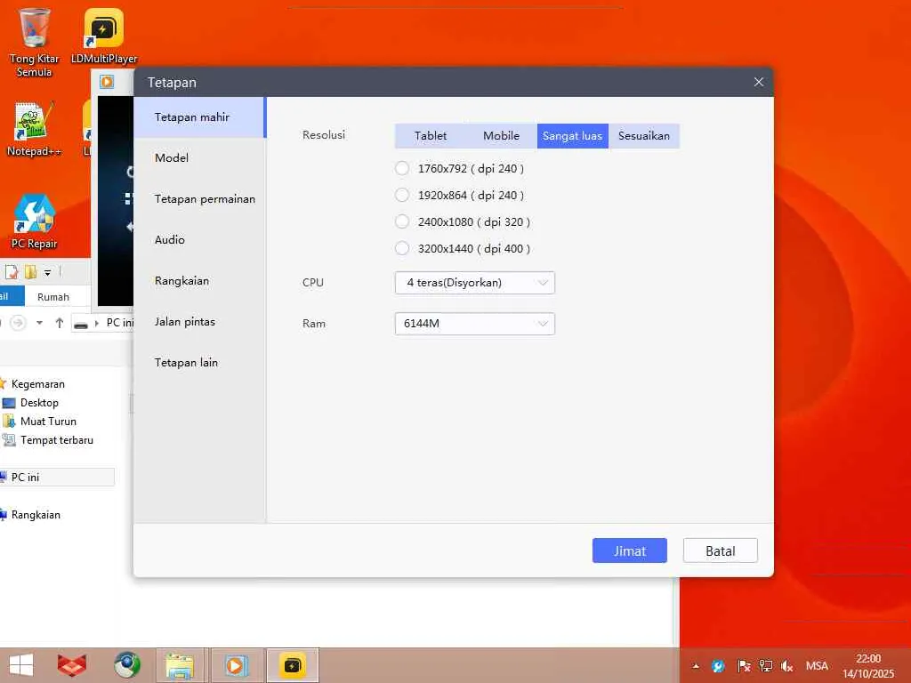Screen dimensions: 911x683
Task: Select Kegemaran in Explorer navigation pane
Action: pos(37,384)
